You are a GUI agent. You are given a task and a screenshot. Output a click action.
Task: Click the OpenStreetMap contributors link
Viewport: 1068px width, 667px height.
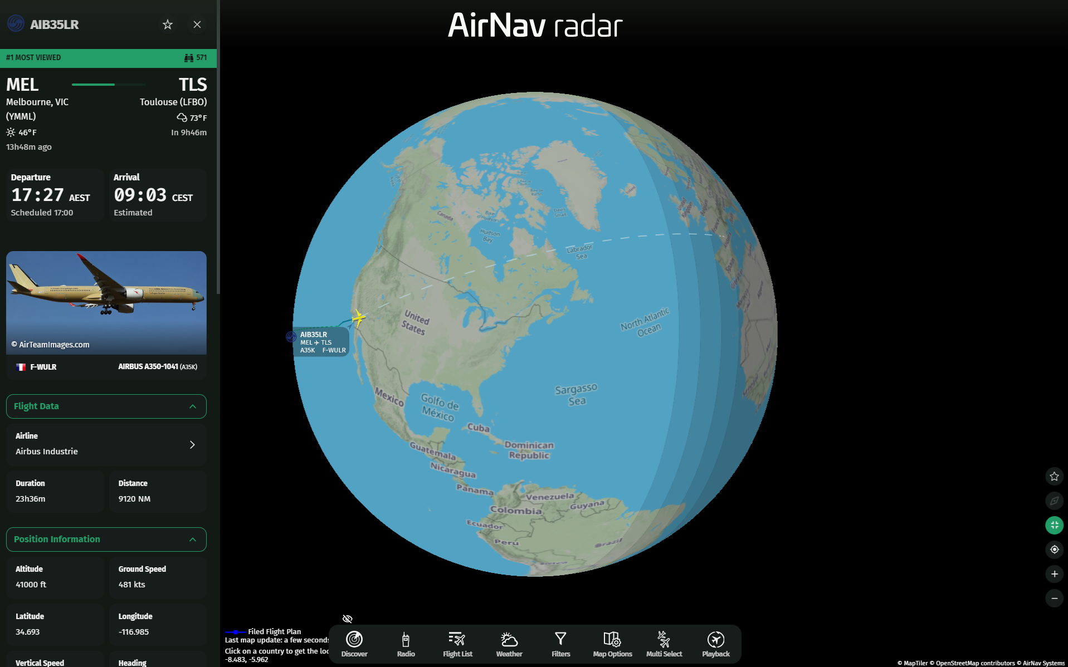click(x=972, y=663)
